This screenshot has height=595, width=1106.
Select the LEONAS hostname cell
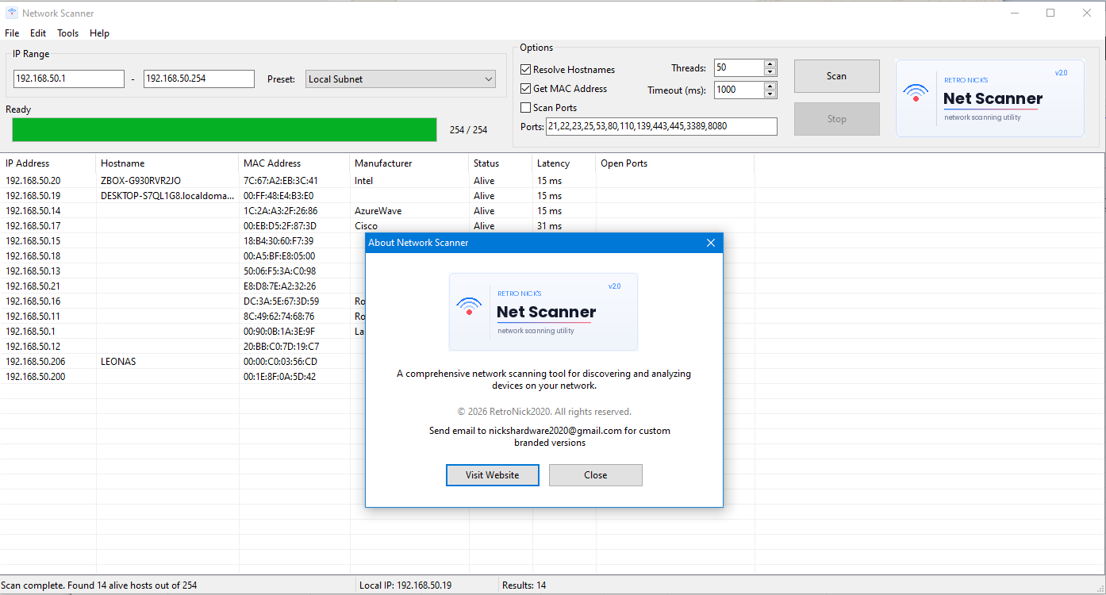(118, 362)
